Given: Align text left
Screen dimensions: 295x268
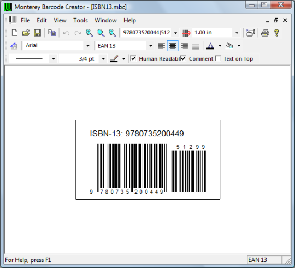Looking at the screenshot, I should 161,46.
